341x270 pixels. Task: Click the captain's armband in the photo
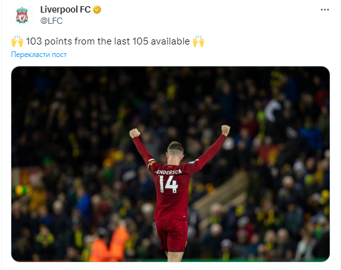click(151, 162)
